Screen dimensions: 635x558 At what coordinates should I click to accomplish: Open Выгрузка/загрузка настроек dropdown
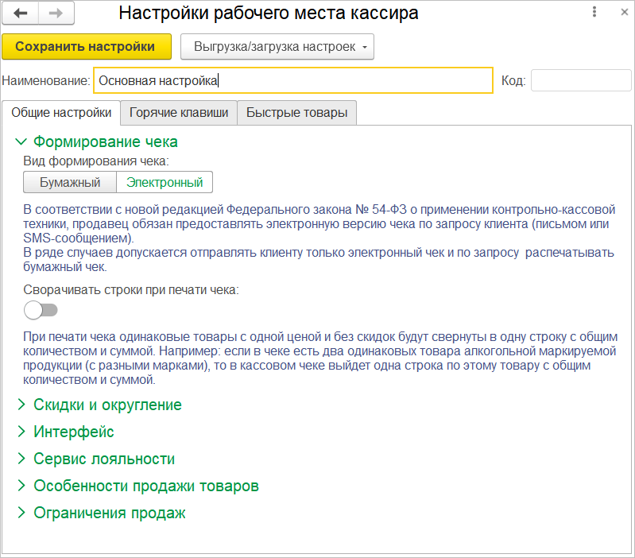277,47
